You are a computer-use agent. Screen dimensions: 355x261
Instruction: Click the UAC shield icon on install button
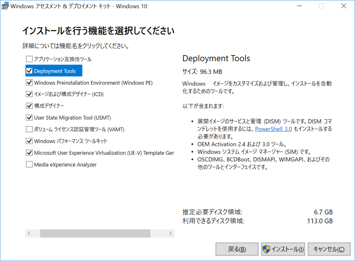[x=266, y=249]
